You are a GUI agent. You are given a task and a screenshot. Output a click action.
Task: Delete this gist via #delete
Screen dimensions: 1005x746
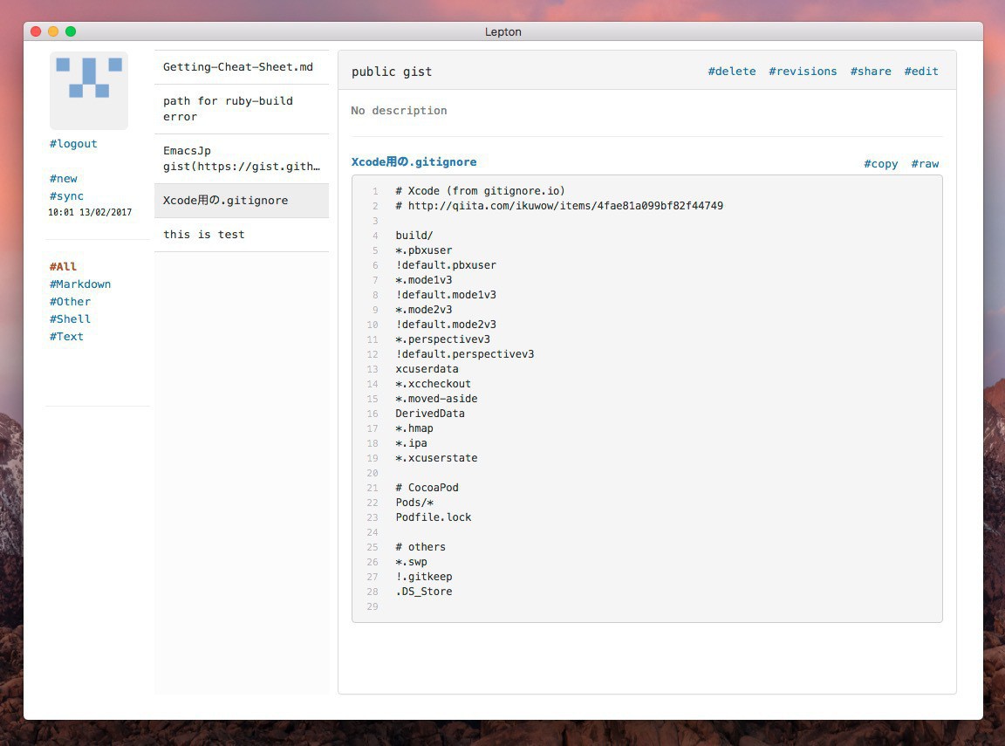[x=732, y=72]
